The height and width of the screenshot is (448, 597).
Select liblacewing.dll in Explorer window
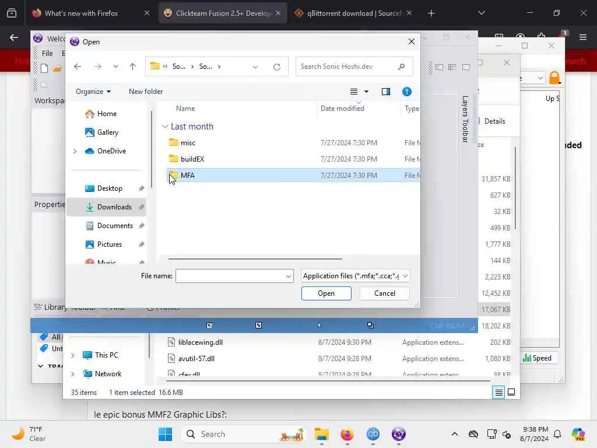pyautogui.click(x=201, y=342)
